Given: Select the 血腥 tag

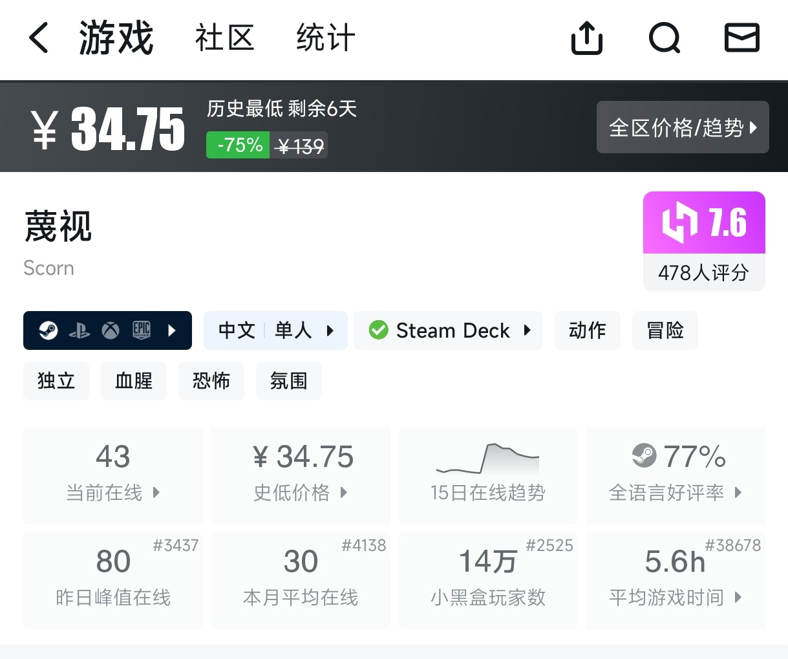Looking at the screenshot, I should coord(134,381).
